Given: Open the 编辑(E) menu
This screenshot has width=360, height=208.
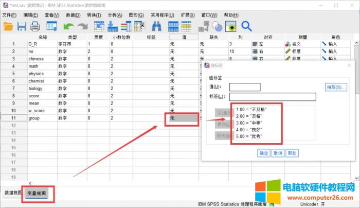Looking at the screenshot, I should click(30, 15).
